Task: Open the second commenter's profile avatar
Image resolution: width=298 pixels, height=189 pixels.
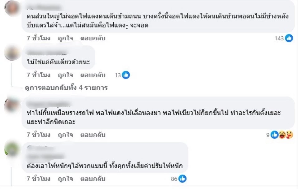Action: [12, 53]
